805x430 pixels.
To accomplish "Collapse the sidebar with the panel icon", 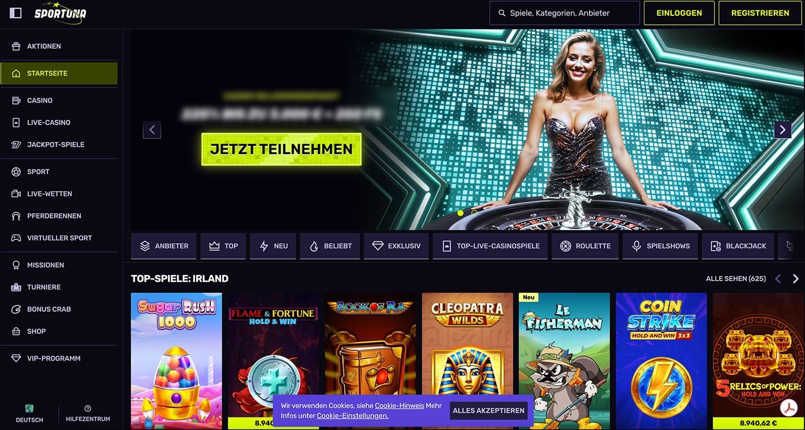I will (x=16, y=13).
